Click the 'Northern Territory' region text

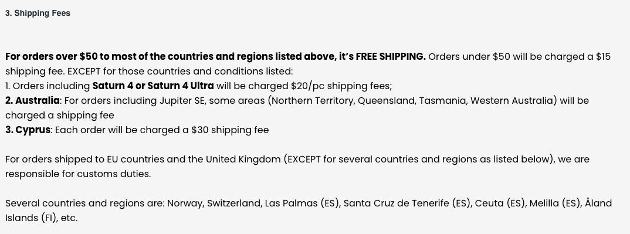tap(313, 100)
